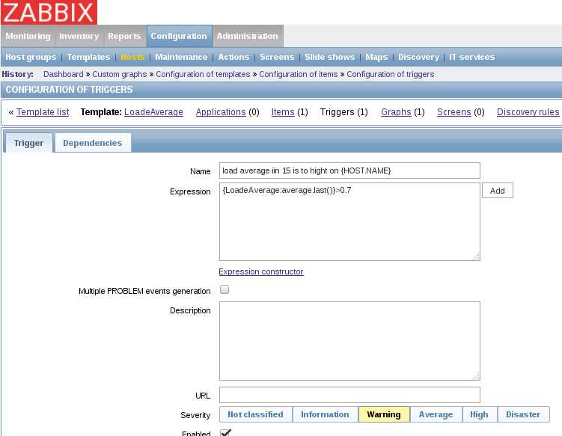Focus the Expression text area
This screenshot has height=436, width=562.
pyautogui.click(x=349, y=222)
